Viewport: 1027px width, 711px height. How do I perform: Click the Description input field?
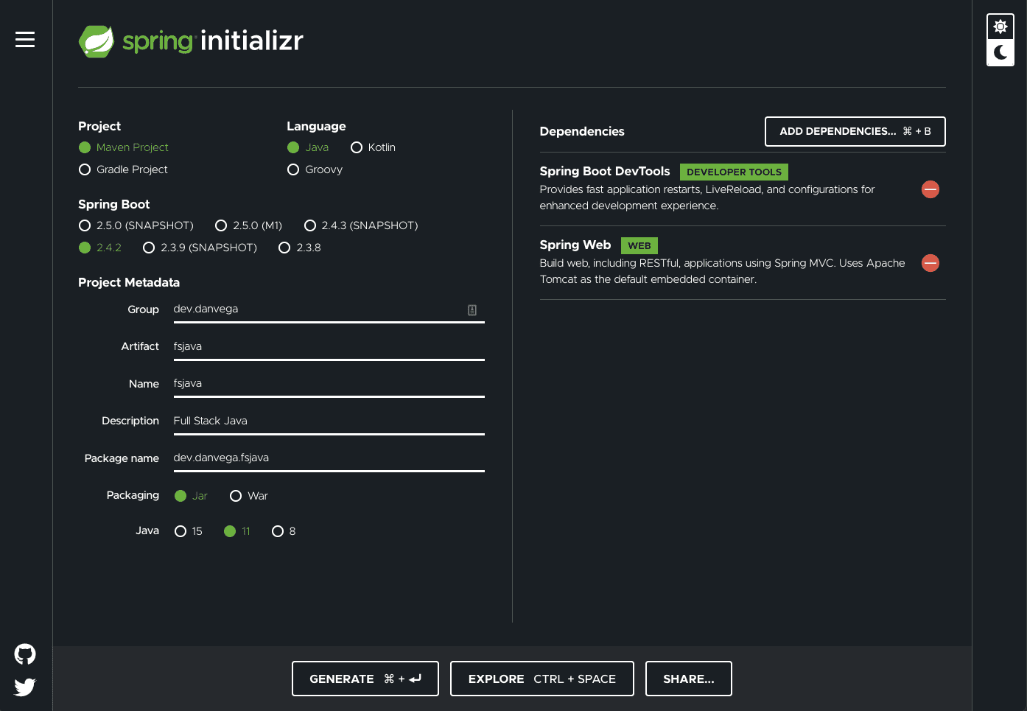click(x=329, y=421)
